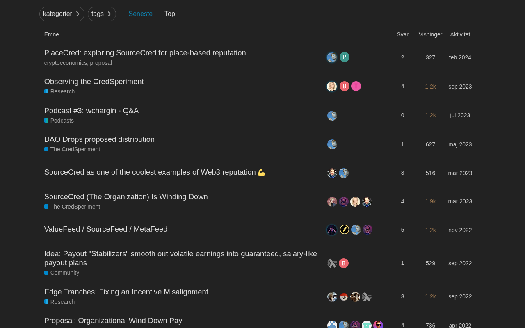The height and width of the screenshot is (328, 525).
Task: Click the teal P avatar on PlaceCred topic
Action: coord(345,57)
